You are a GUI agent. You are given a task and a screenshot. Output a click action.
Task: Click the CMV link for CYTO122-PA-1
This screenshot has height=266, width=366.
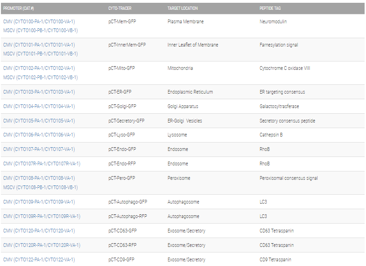(x=39, y=259)
